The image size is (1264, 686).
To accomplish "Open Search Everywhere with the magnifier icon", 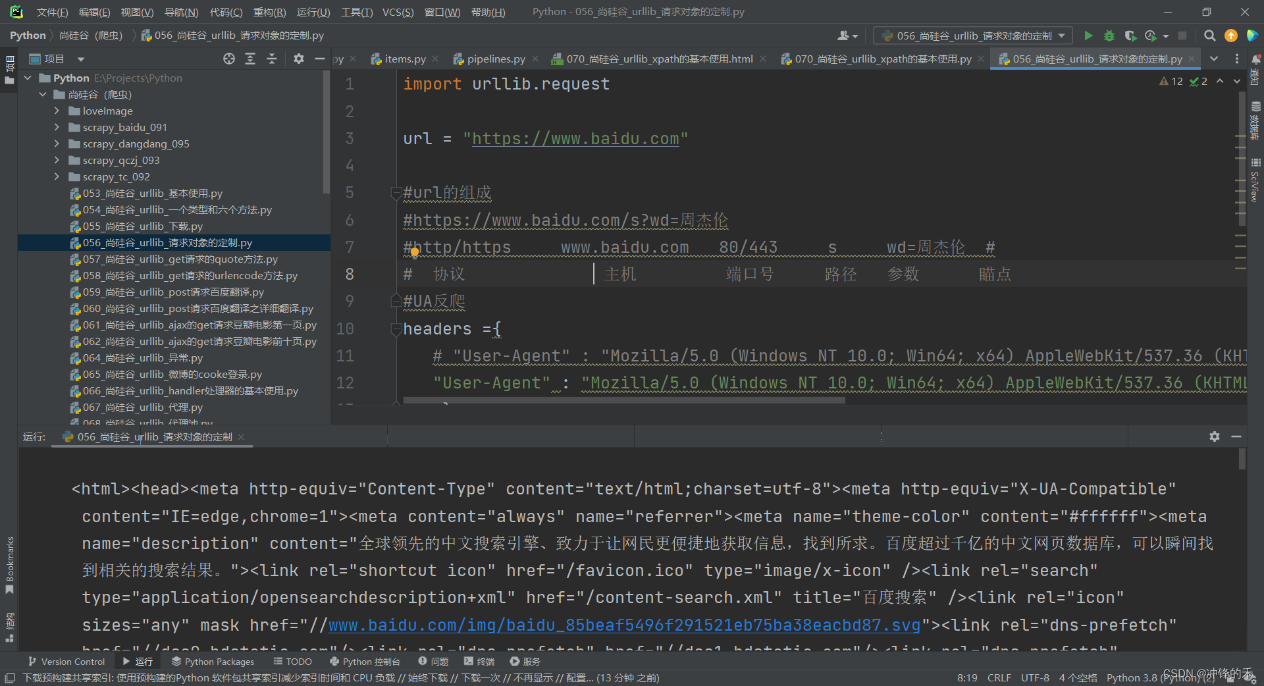I will (x=1210, y=36).
